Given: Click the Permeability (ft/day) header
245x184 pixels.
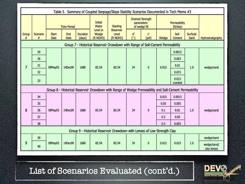Looking at the screenshot, I should click(x=177, y=25).
